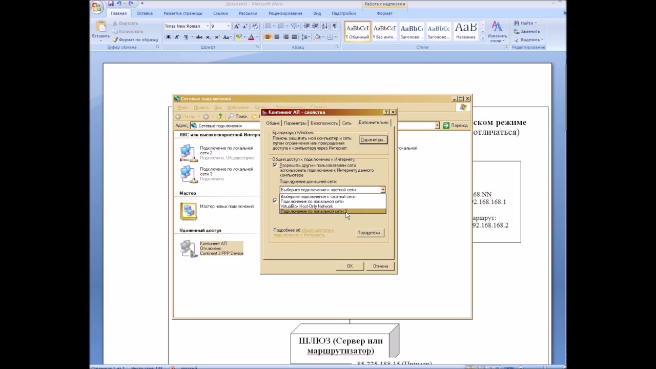Open font size dropdown showing 9
Viewport: 656px width, 369px height.
pos(228,26)
